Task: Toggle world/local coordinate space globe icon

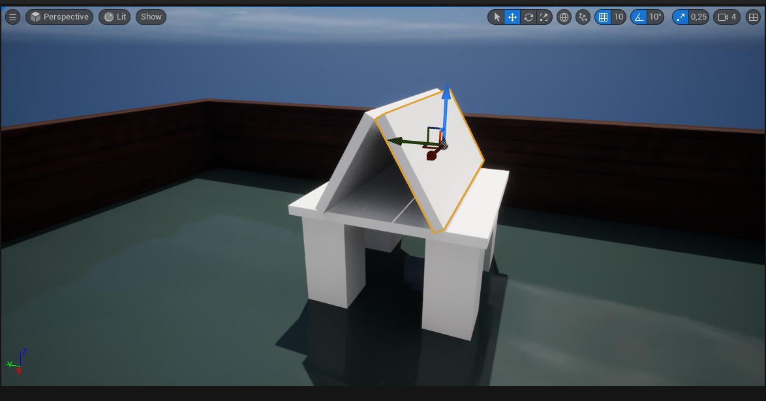Action: point(564,17)
